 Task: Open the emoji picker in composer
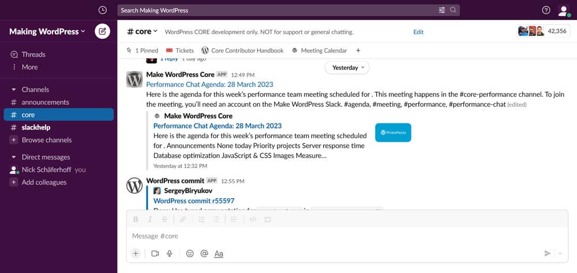pos(190,253)
